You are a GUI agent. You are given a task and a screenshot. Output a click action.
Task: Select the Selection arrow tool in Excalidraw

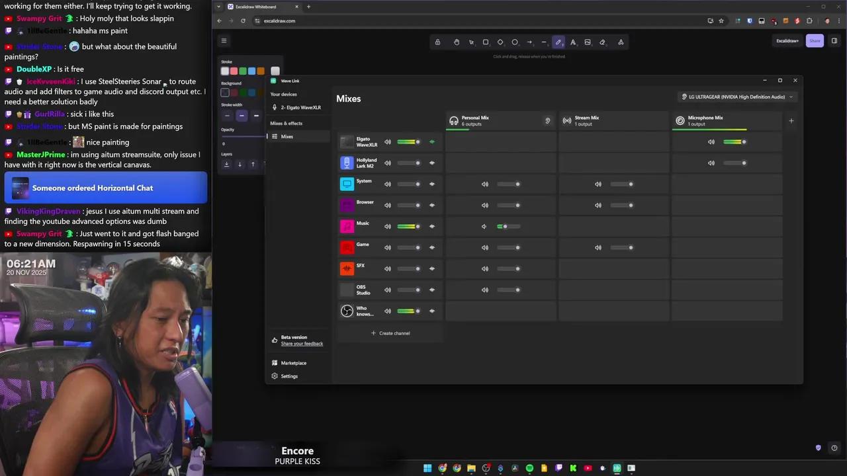pyautogui.click(x=471, y=42)
